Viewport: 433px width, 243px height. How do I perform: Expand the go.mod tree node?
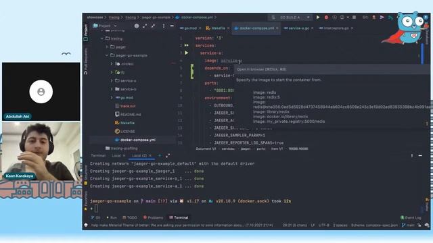(112, 97)
